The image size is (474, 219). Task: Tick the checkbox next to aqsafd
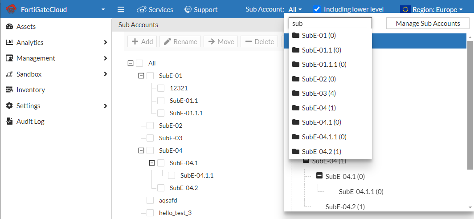[150, 200]
